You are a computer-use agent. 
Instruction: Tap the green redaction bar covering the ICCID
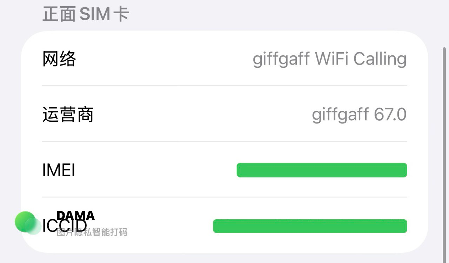point(310,226)
